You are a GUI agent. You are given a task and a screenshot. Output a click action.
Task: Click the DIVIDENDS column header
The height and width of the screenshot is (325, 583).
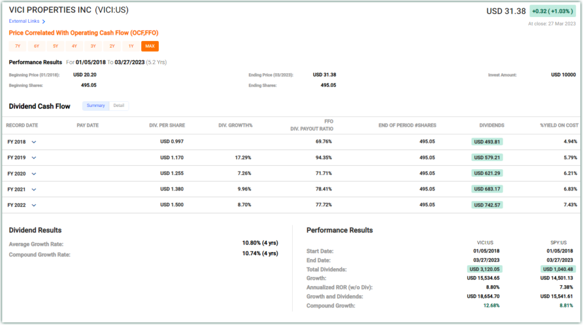pyautogui.click(x=491, y=126)
